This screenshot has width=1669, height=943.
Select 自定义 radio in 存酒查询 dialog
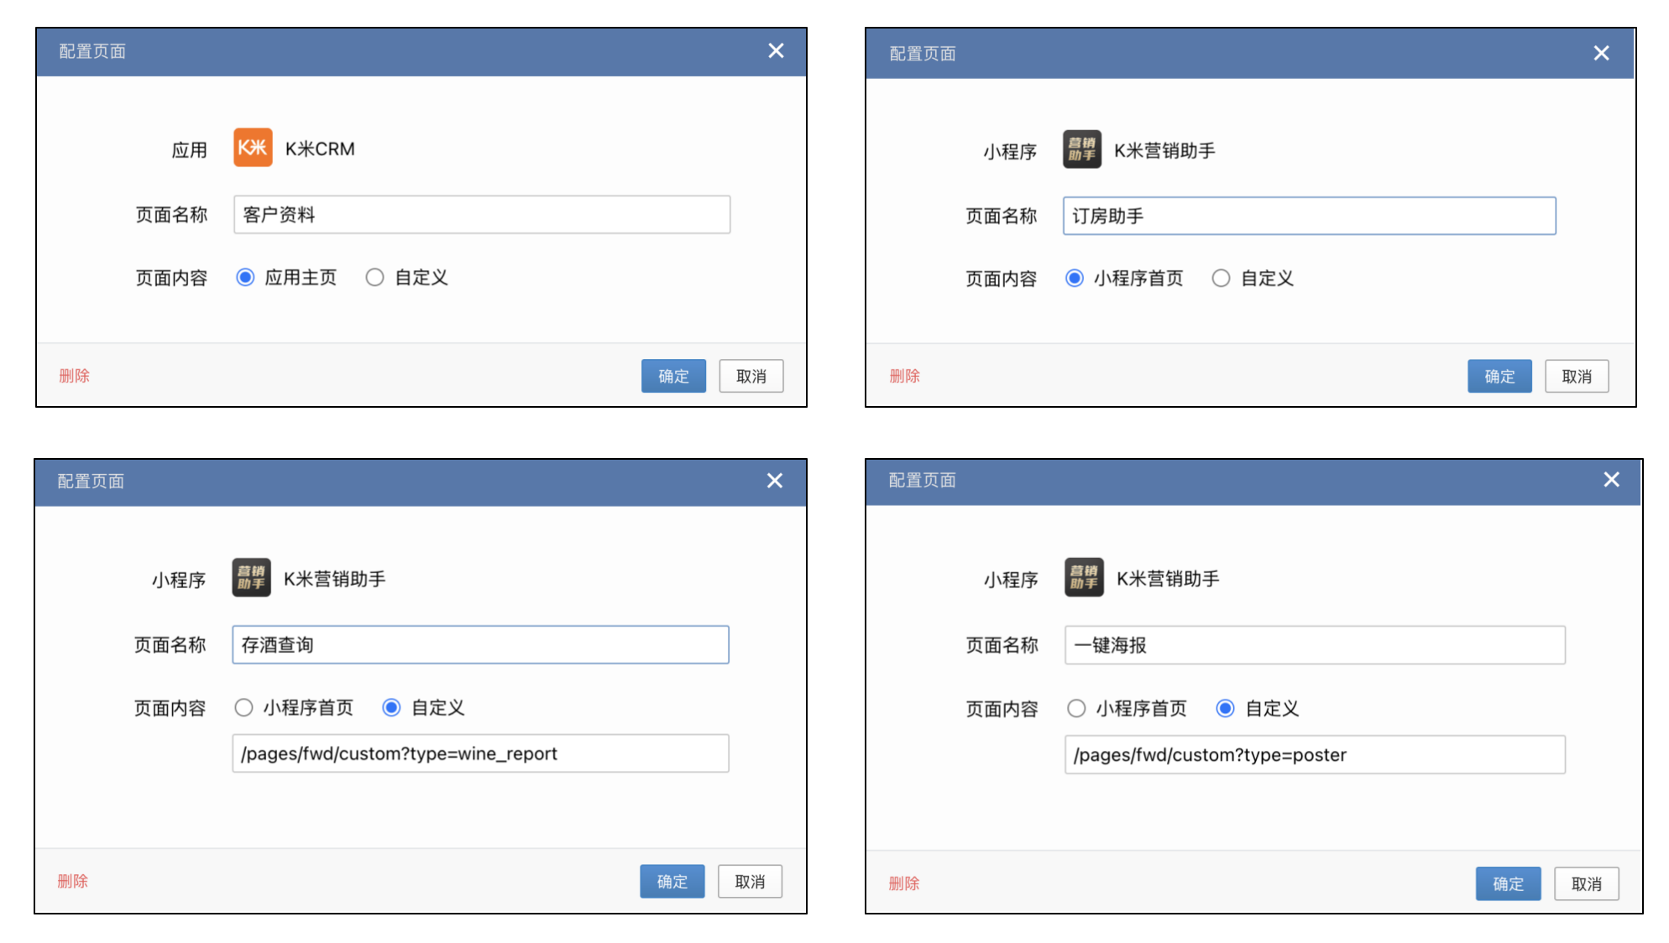pyautogui.click(x=391, y=708)
